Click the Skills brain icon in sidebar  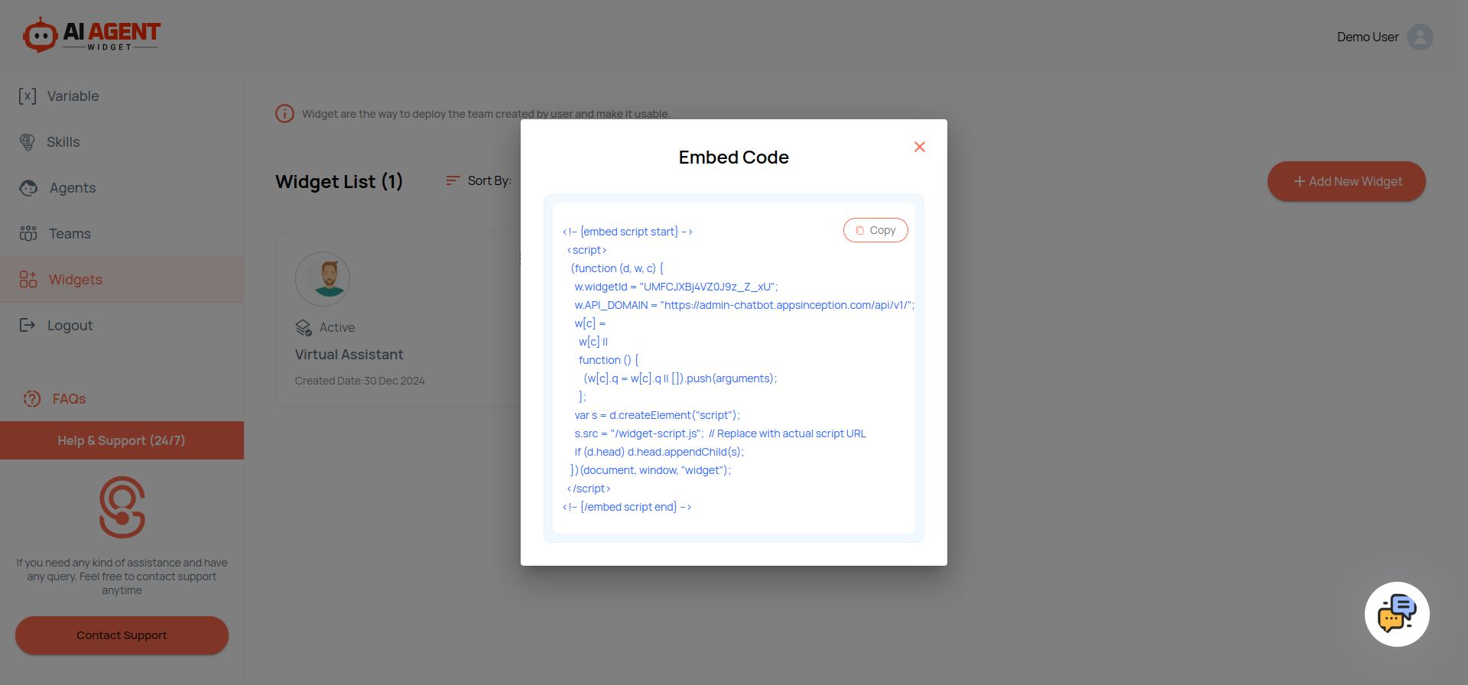pos(28,142)
